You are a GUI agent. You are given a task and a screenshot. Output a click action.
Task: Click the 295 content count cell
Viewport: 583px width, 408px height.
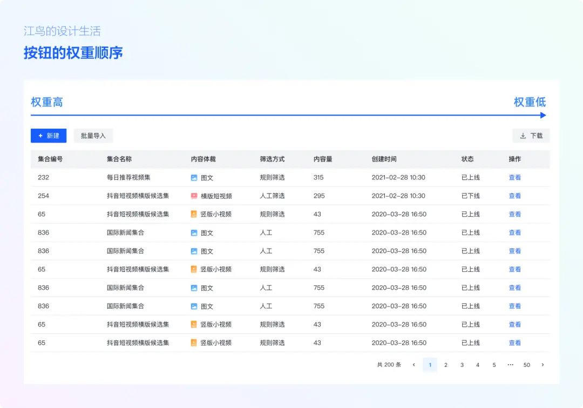coord(319,196)
